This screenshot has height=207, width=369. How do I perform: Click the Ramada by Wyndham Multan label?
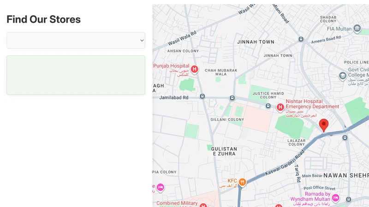(310, 196)
